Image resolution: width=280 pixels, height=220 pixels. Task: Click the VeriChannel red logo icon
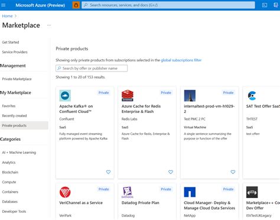pos(65,192)
